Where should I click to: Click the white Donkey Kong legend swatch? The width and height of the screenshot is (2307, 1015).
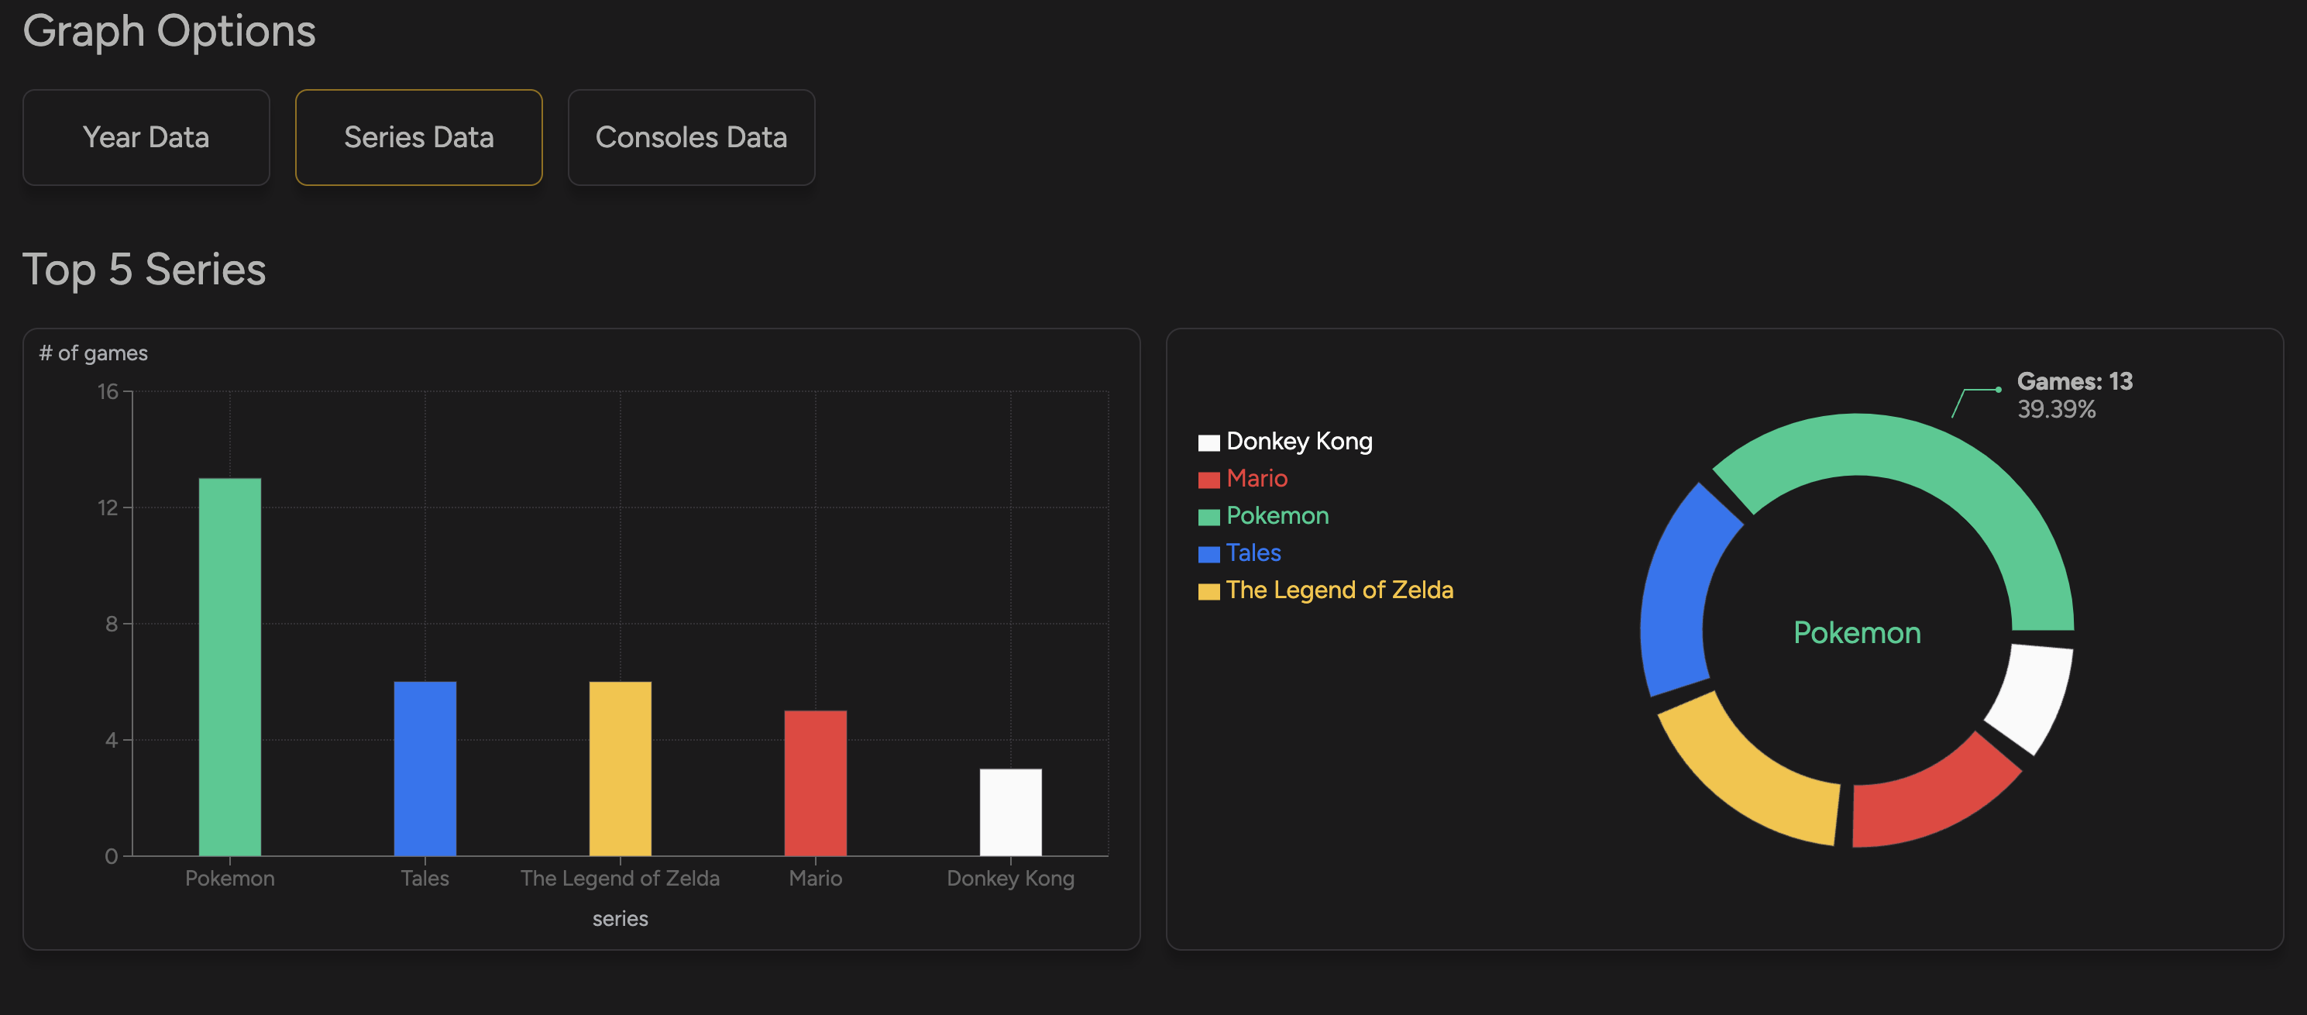pos(1209,442)
